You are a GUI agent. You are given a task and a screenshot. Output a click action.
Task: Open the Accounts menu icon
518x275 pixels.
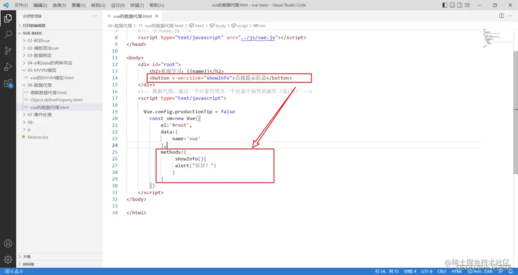click(x=8, y=244)
